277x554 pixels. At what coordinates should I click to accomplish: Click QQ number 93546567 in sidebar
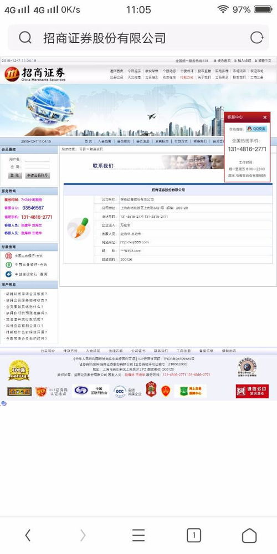(x=33, y=208)
